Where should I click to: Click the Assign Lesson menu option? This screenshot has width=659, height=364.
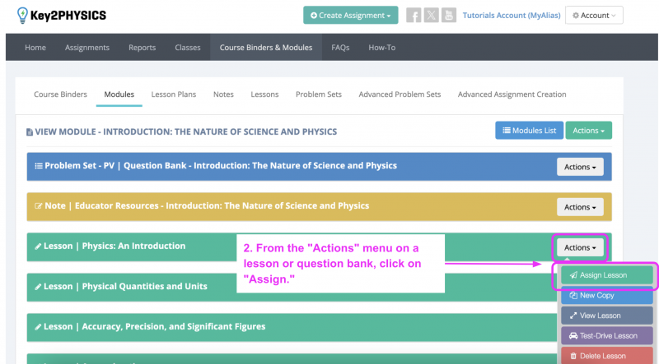[x=608, y=275]
